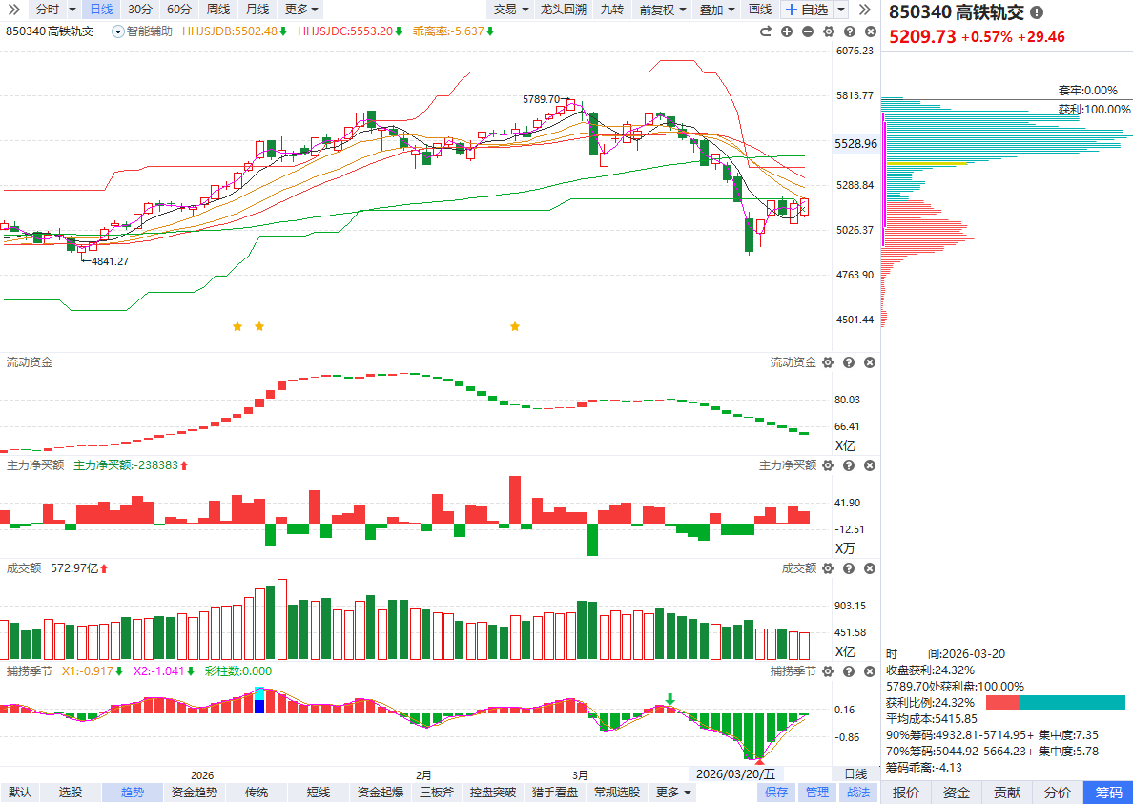1133x804 pixels.
Task: Open the 叠加 overlay dropdown
Action: click(716, 10)
